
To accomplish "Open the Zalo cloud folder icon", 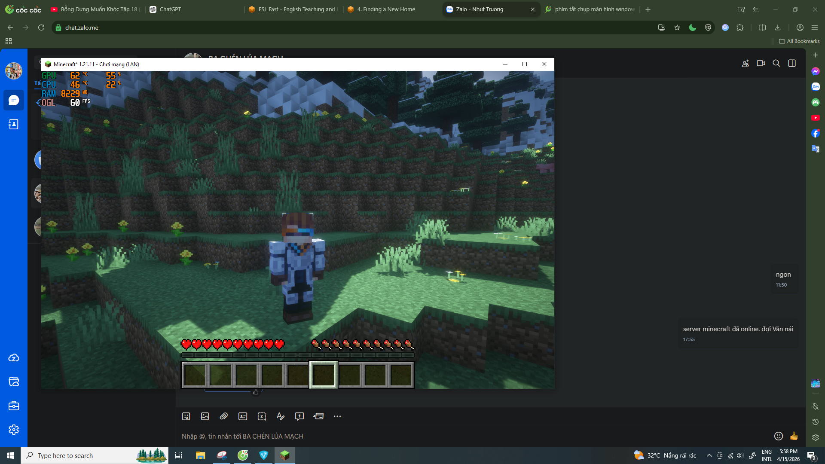I will coord(14,382).
